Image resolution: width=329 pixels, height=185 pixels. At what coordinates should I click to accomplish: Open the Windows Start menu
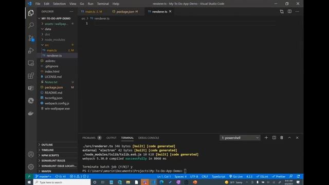(x=29, y=182)
